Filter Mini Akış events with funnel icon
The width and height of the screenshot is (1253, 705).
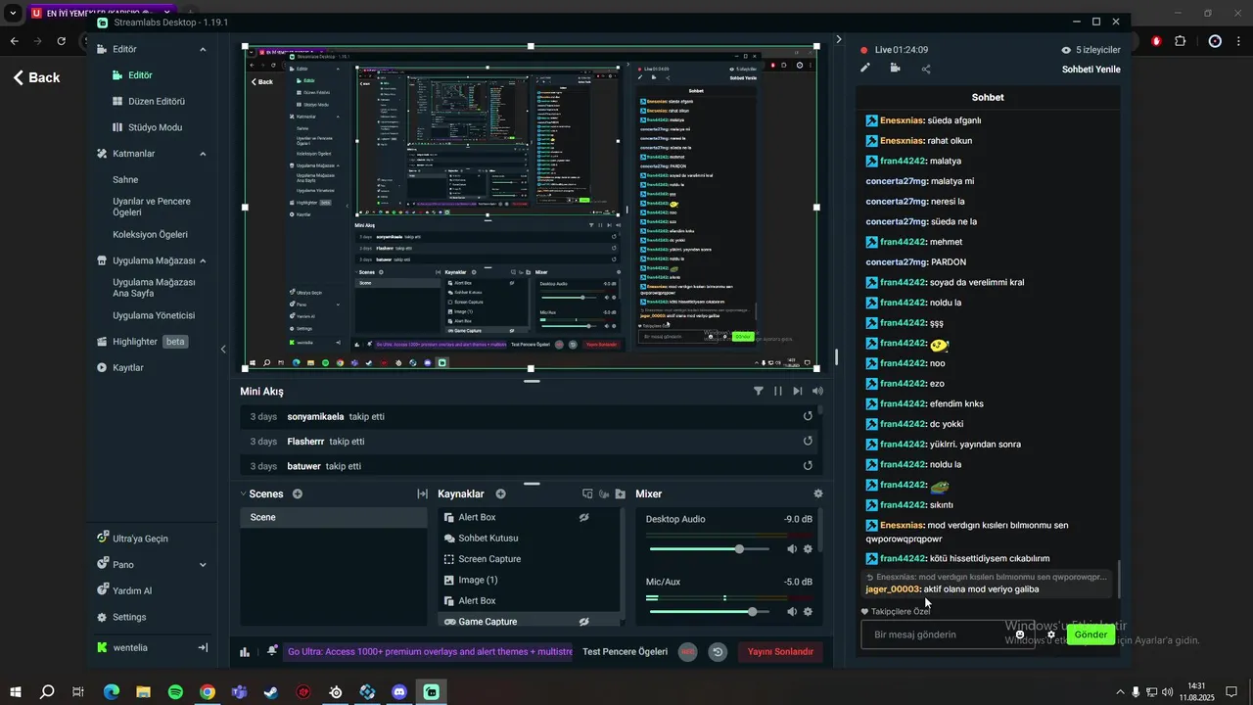click(759, 391)
